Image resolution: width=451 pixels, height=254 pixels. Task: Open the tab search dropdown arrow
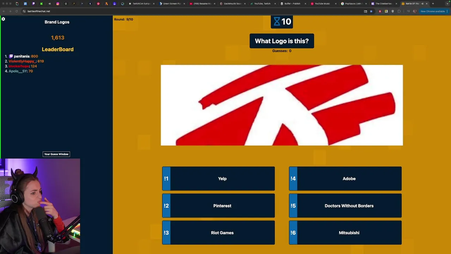click(x=447, y=4)
